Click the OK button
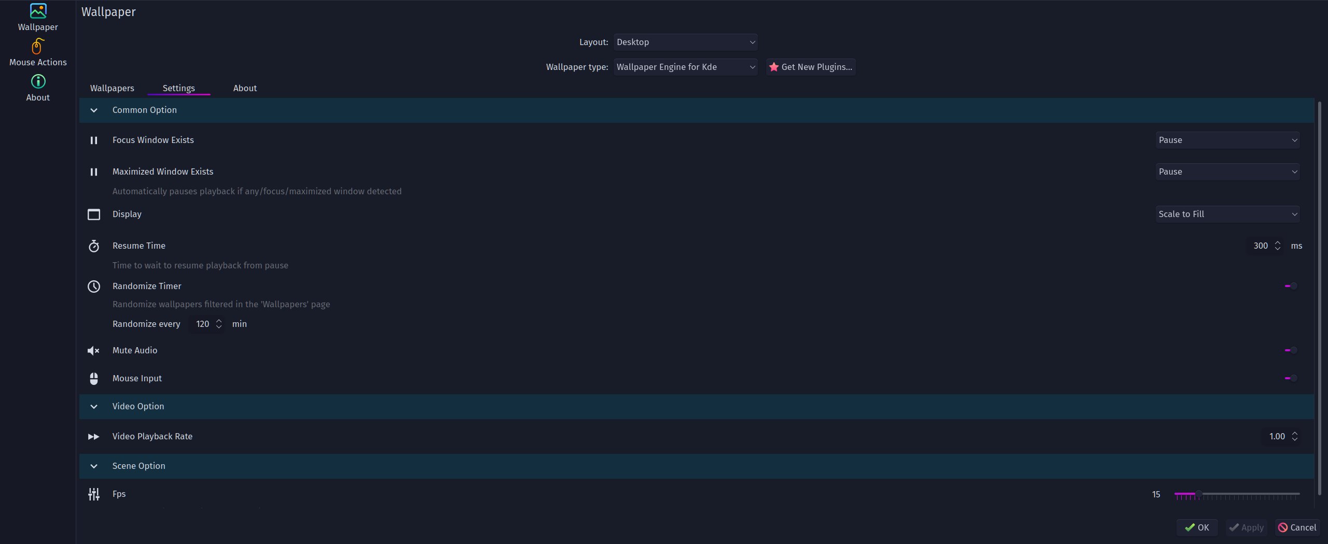 [x=1197, y=527]
